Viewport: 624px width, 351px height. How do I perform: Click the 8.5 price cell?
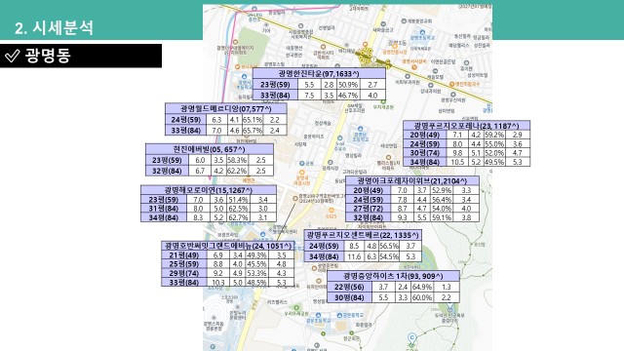(354, 246)
